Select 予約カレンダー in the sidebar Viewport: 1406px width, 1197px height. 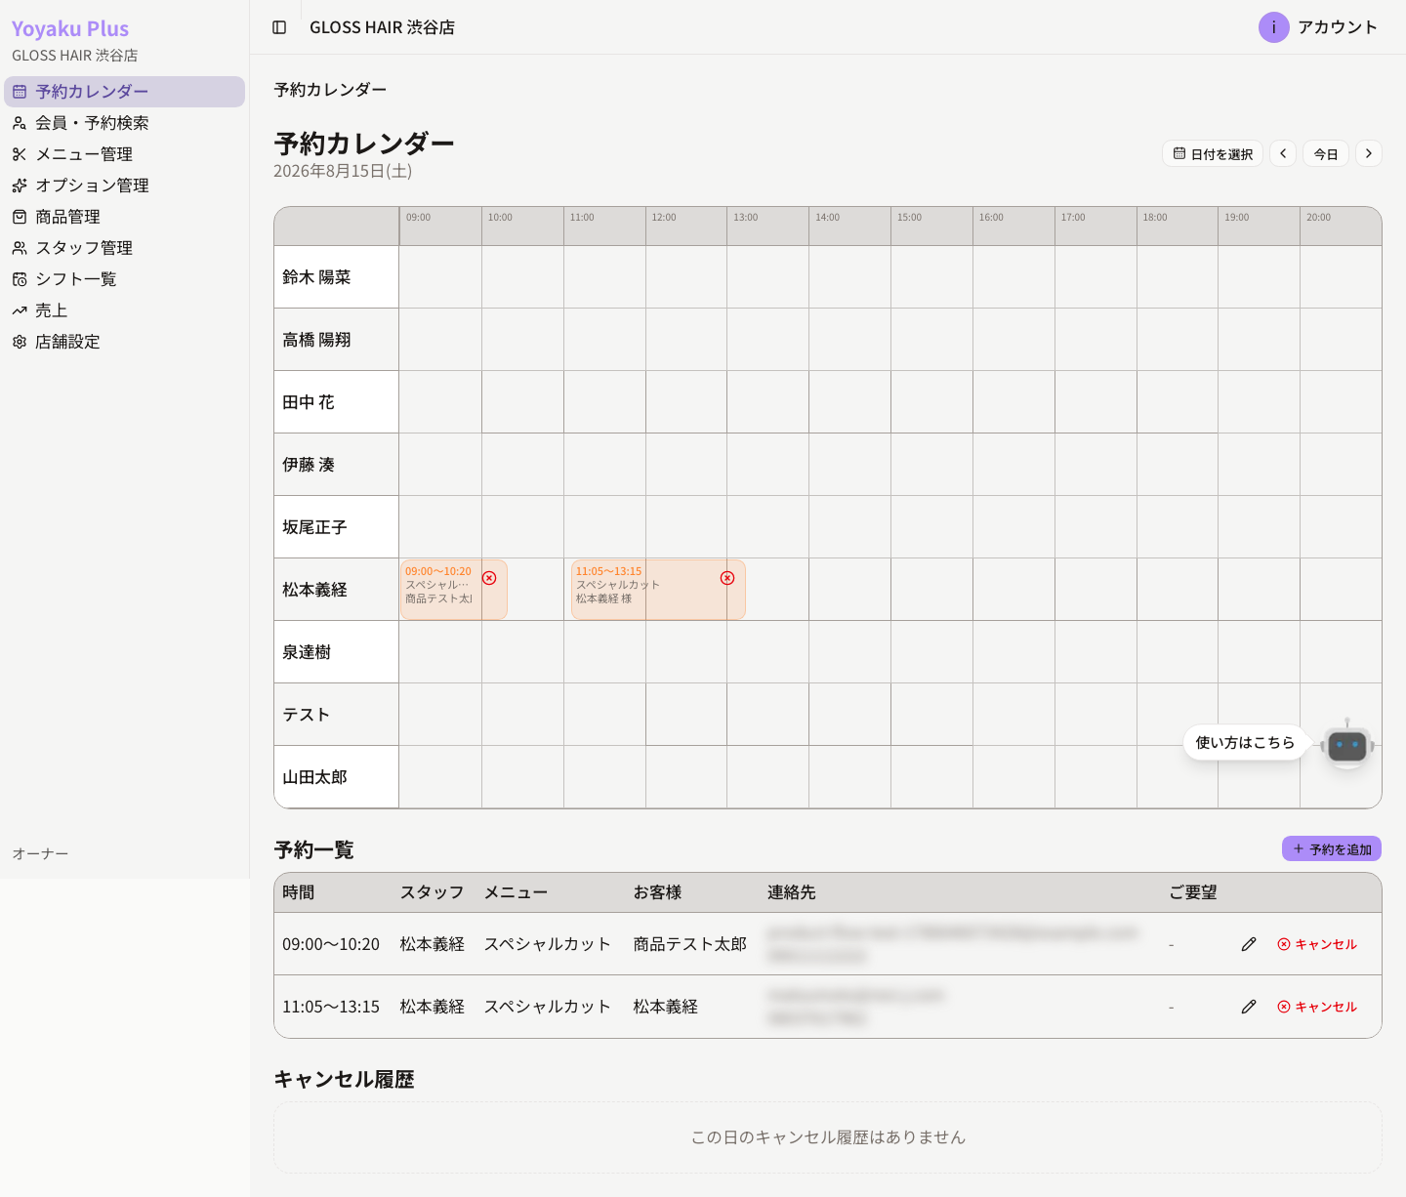[124, 92]
